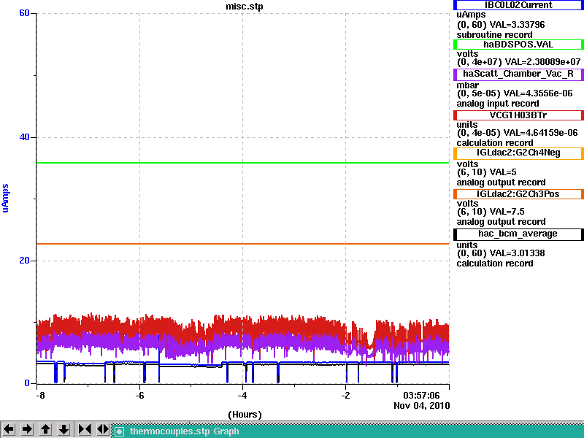The width and height of the screenshot is (584, 438).
Task: Click the -6 hours x-axis label
Action: tap(139, 395)
